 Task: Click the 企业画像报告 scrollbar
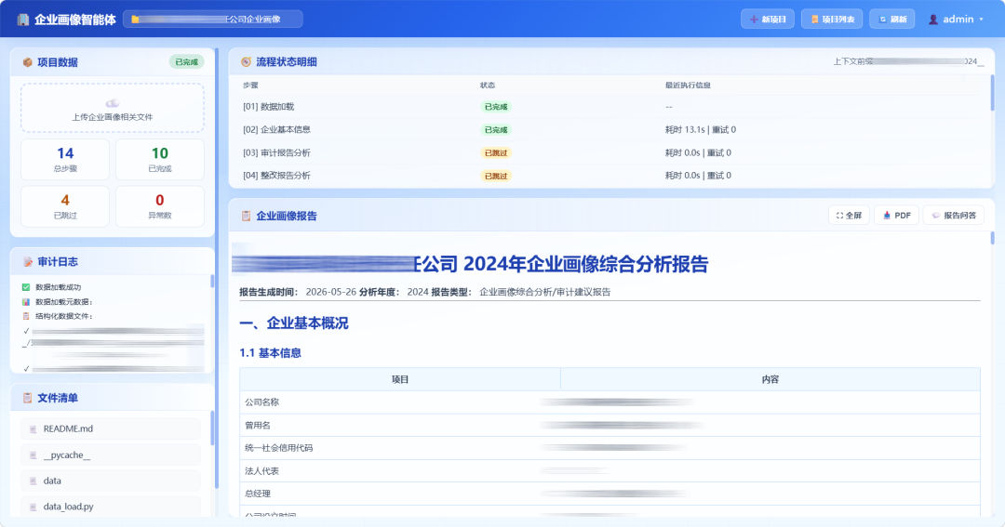[x=993, y=238]
